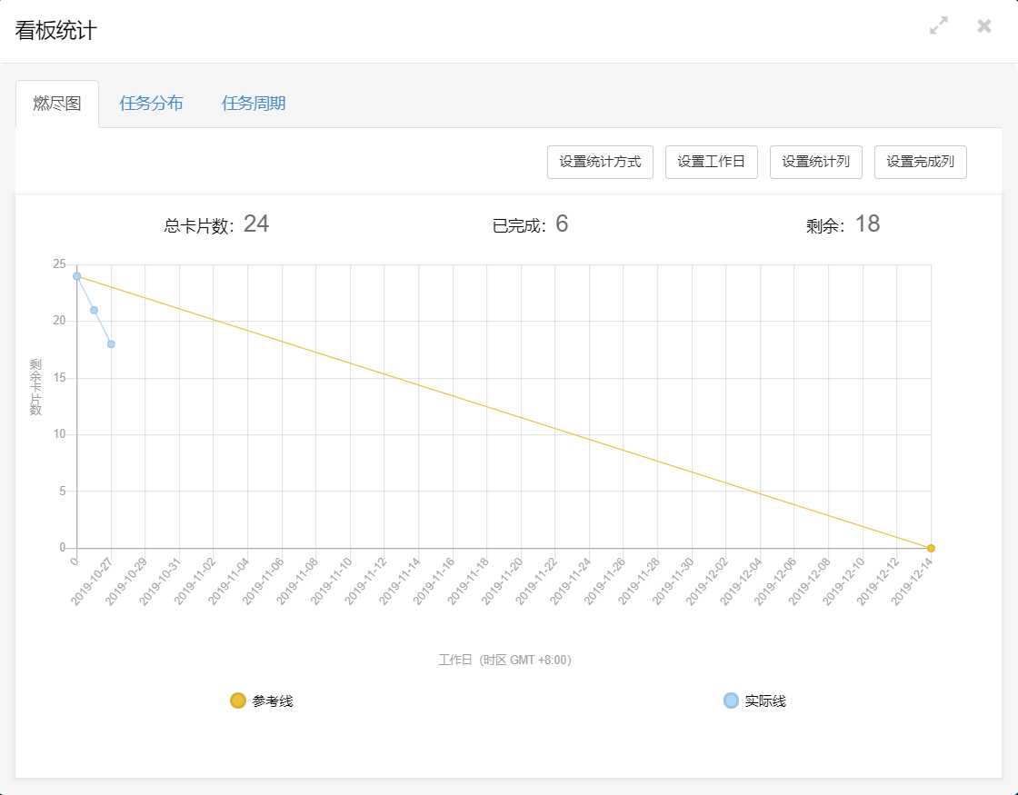Click the 设置工作日 button
This screenshot has width=1018, height=795.
click(712, 162)
